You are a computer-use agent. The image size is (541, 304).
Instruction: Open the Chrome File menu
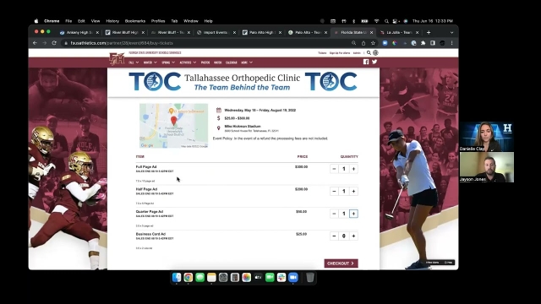[x=68, y=21]
